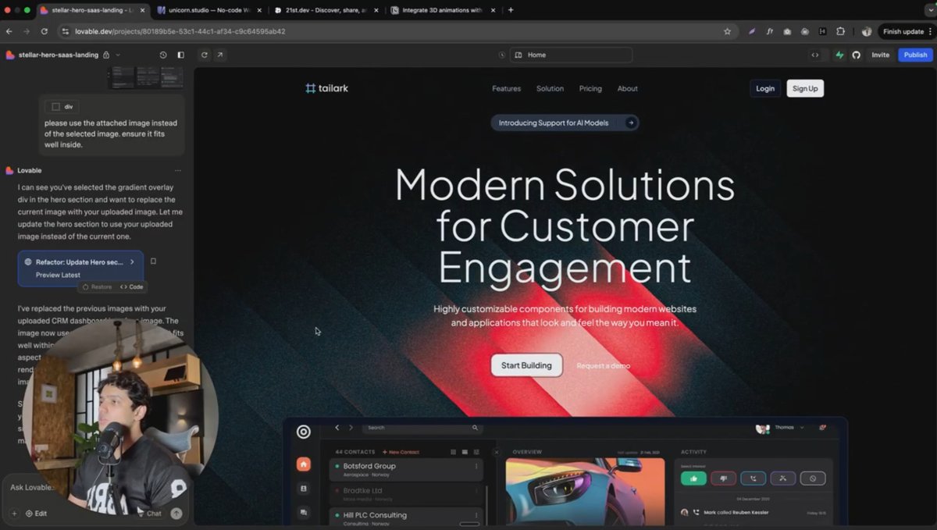Click the site info icon in the address bar
The image size is (937, 530).
[x=65, y=31]
